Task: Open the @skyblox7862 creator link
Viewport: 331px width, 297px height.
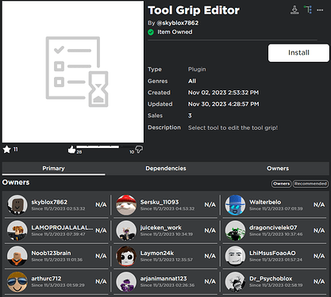Action: coord(178,23)
